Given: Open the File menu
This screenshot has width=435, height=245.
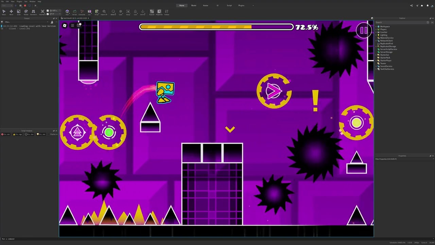Looking at the screenshot, I should (x=2, y=1).
